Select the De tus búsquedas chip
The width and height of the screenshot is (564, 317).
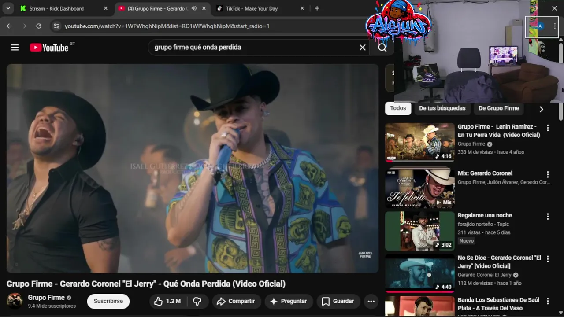(x=442, y=108)
